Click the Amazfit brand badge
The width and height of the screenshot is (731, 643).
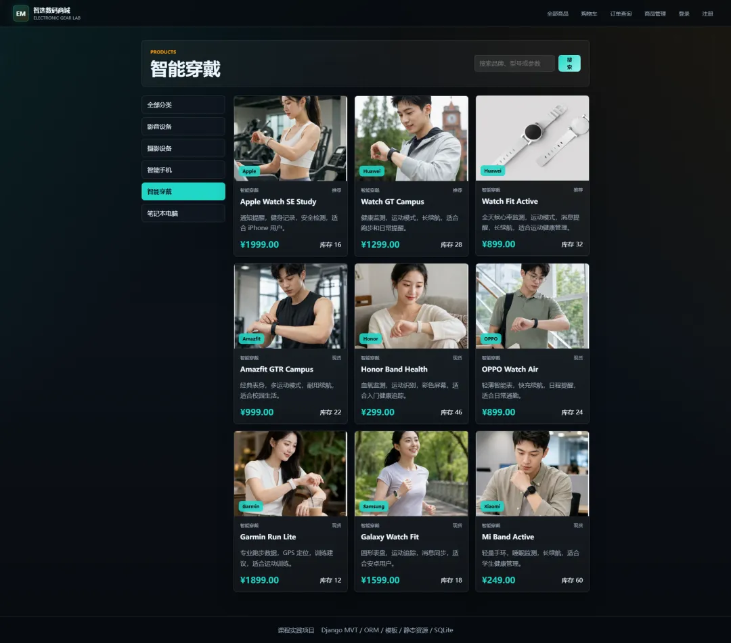click(251, 338)
